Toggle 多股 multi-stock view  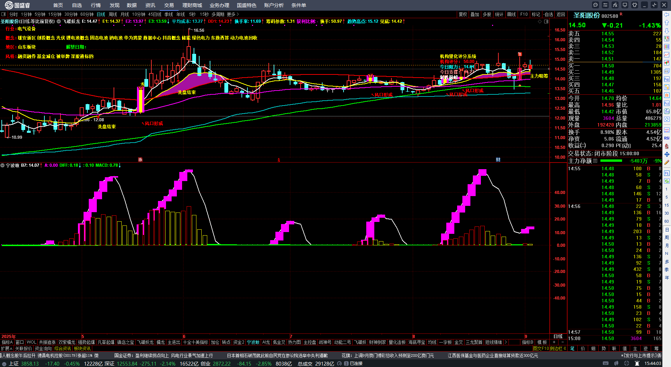(x=487, y=14)
